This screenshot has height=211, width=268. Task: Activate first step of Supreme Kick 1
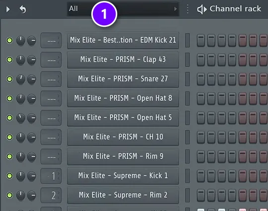point(201,176)
